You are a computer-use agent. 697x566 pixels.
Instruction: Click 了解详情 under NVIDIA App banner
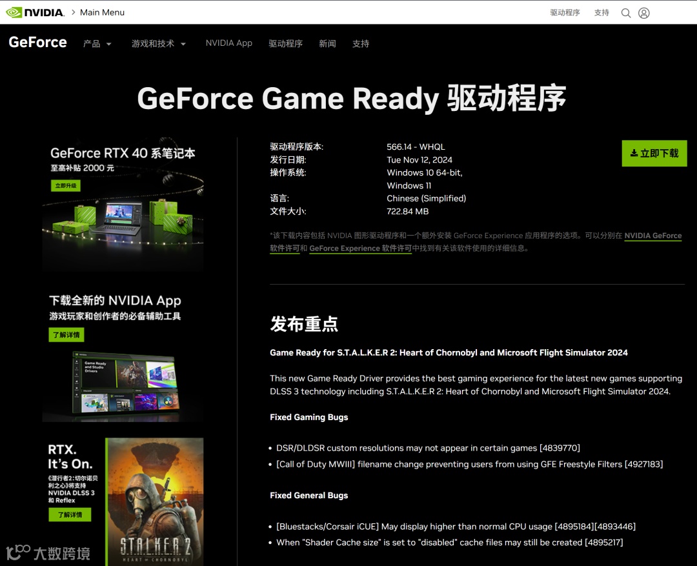66,335
